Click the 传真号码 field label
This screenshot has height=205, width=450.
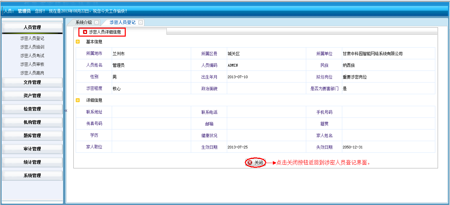pos(94,124)
